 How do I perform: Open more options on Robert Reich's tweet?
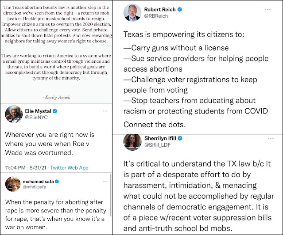tap(267, 10)
